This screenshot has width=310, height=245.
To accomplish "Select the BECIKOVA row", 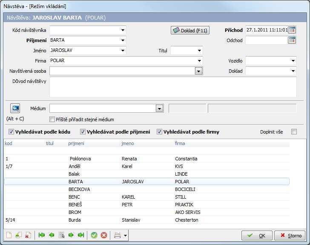I will click(x=147, y=189).
